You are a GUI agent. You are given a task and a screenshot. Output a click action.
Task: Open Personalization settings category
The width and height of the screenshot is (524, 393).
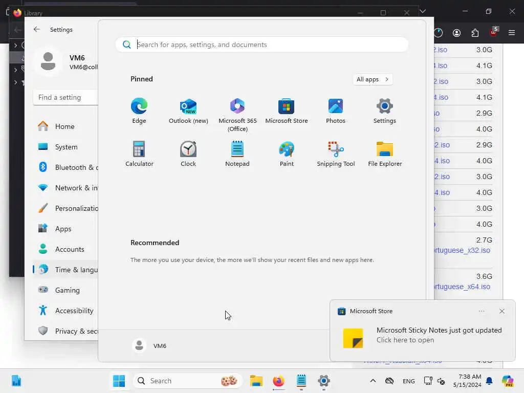coord(65,208)
